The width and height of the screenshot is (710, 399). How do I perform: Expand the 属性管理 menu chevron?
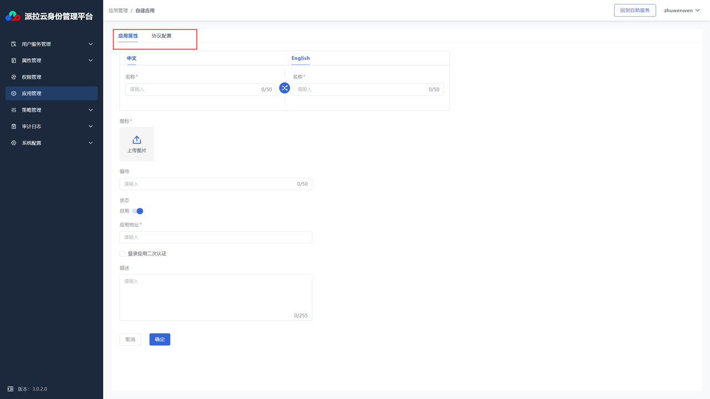(x=91, y=60)
